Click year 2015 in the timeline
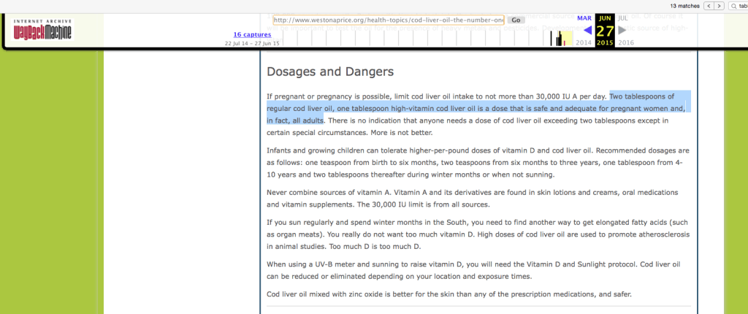 (x=605, y=43)
